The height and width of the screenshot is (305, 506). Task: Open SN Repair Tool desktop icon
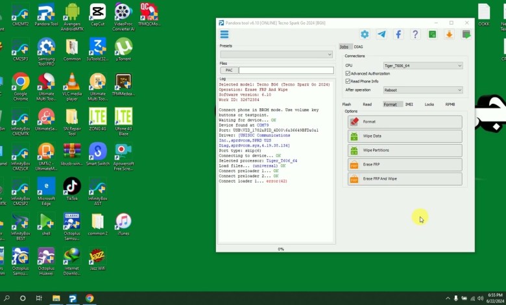[x=72, y=122]
